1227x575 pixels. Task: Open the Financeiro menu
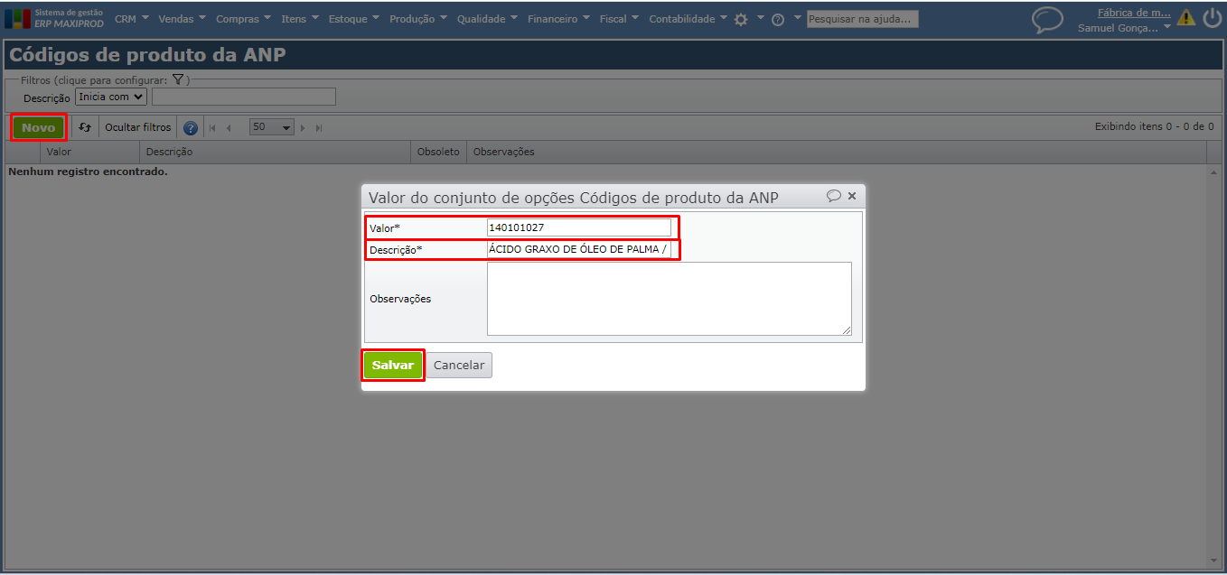558,19
